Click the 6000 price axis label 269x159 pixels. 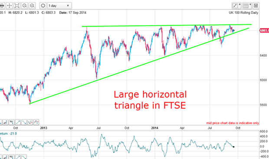tap(263, 80)
